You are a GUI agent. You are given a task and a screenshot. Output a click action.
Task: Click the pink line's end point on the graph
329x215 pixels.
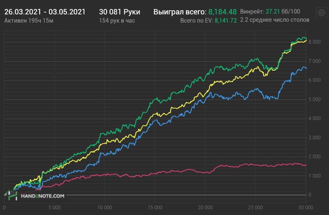306,165
